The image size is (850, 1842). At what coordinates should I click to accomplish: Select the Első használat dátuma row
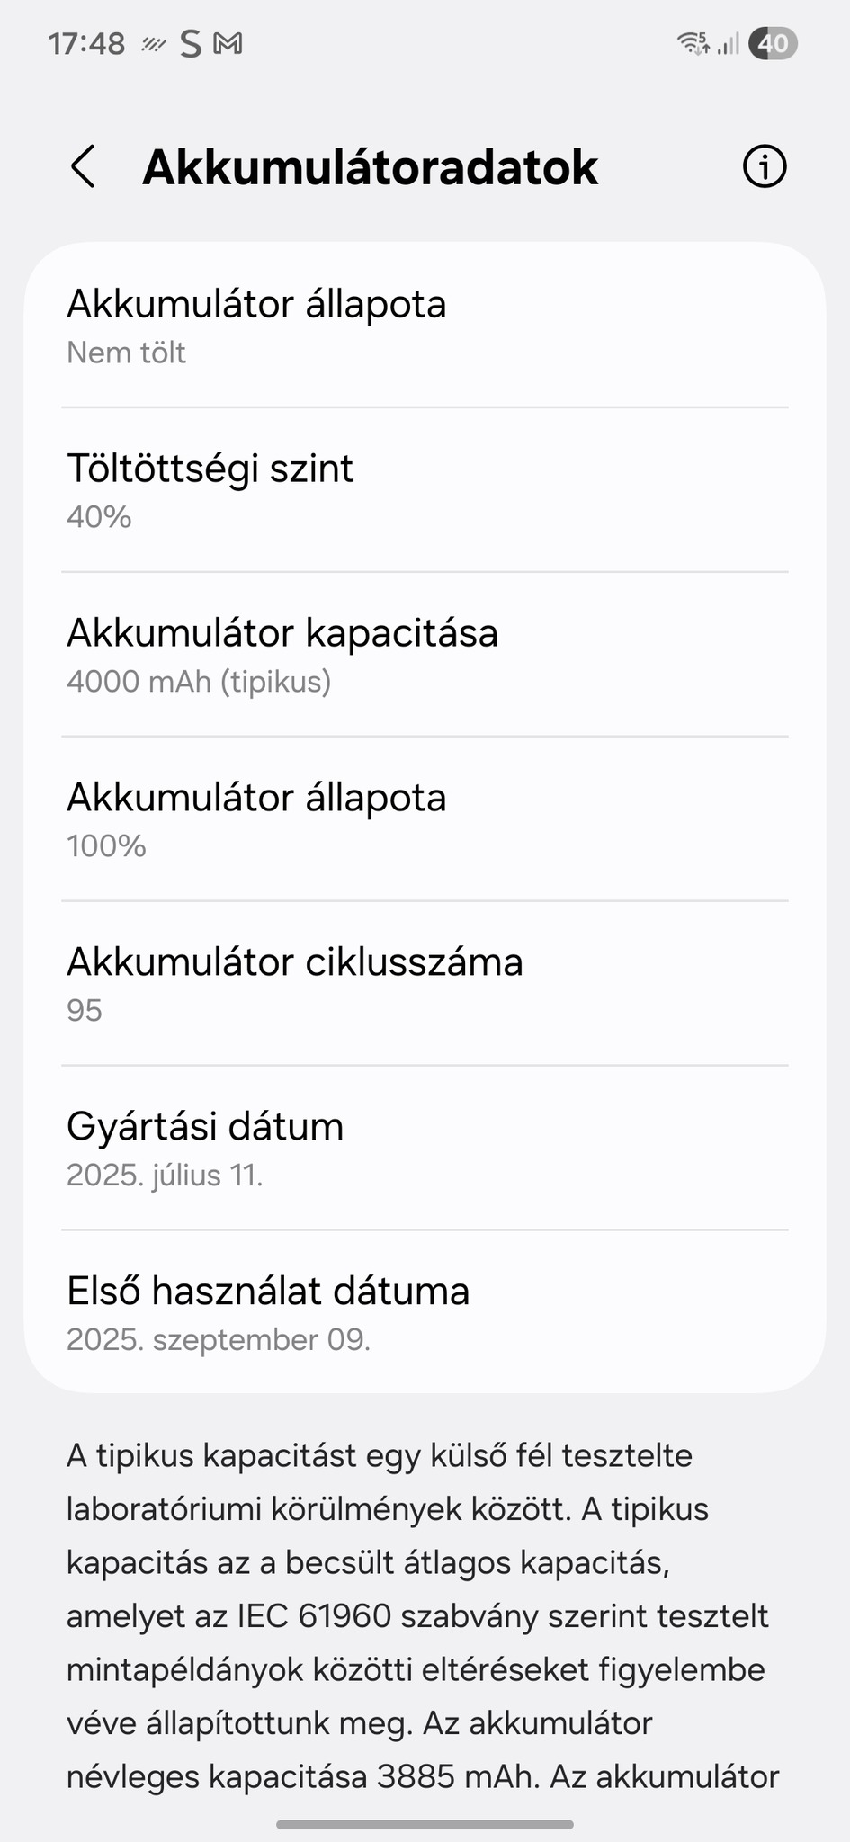click(x=425, y=1313)
